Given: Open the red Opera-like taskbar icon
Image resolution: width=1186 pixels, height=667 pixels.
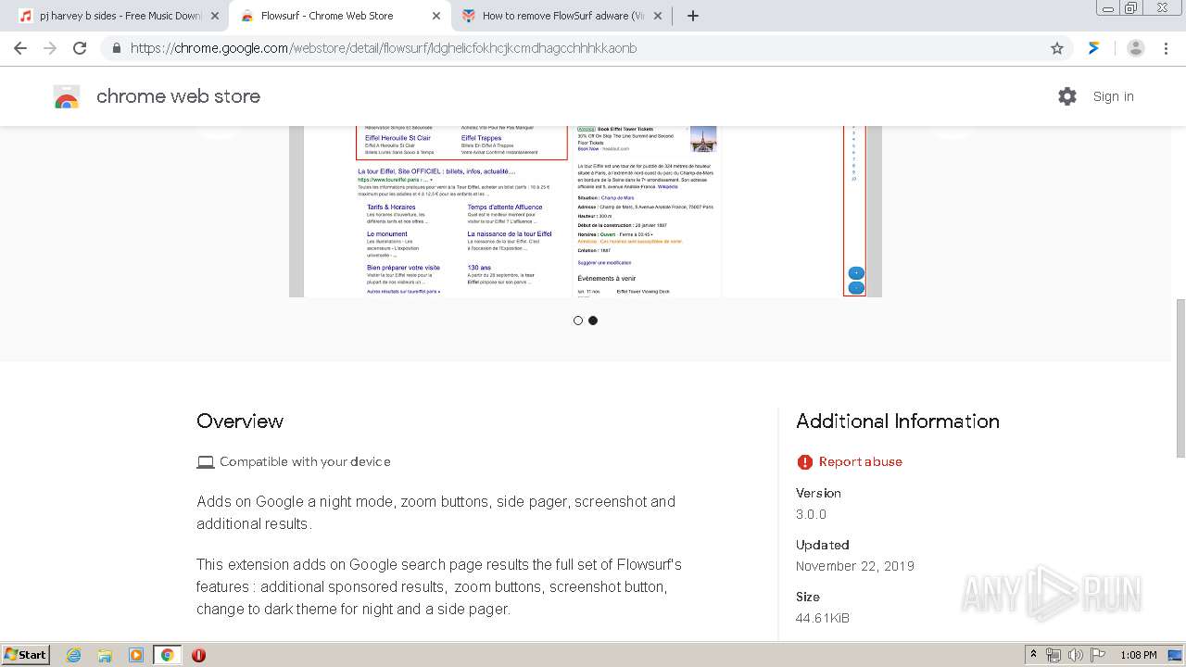Looking at the screenshot, I should pyautogui.click(x=198, y=655).
